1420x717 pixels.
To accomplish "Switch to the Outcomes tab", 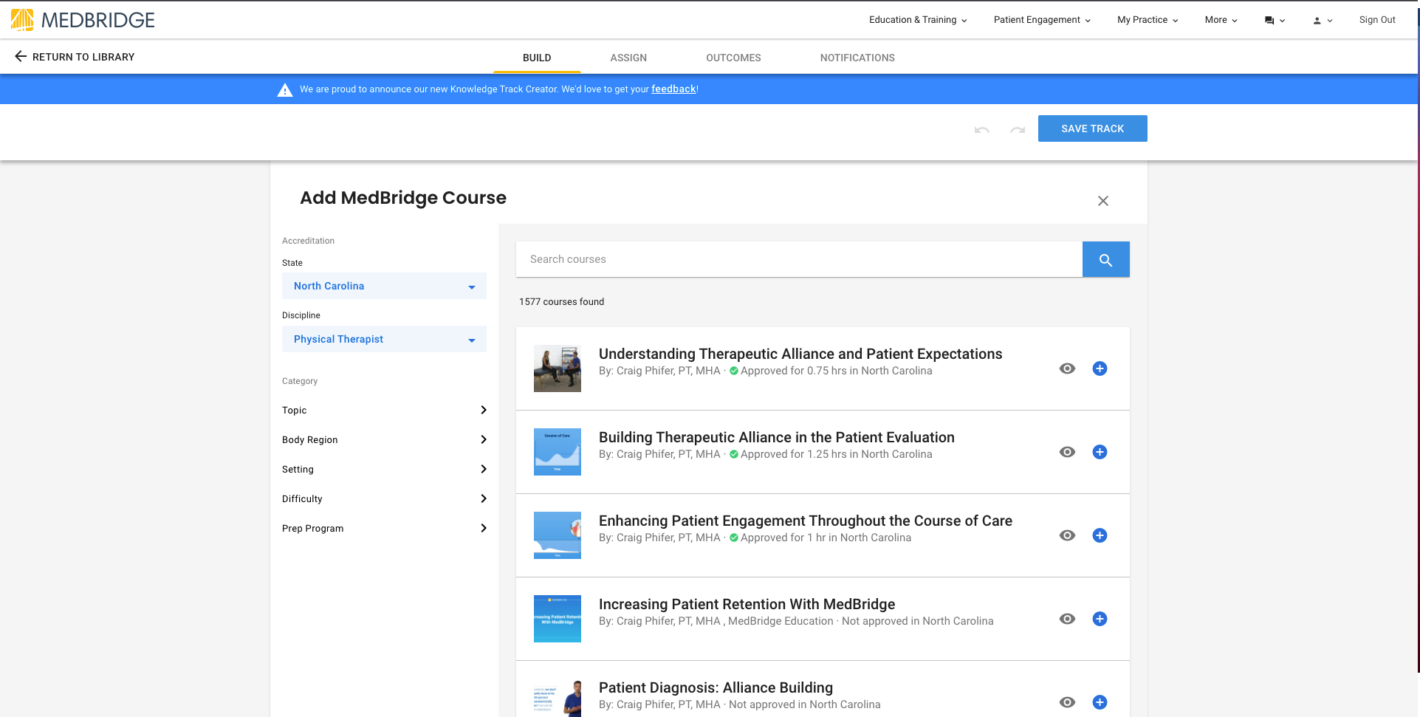I will pos(733,58).
